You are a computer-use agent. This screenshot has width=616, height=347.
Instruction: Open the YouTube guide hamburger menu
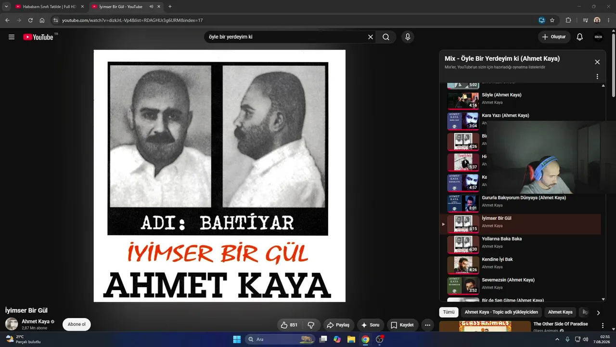click(12, 37)
